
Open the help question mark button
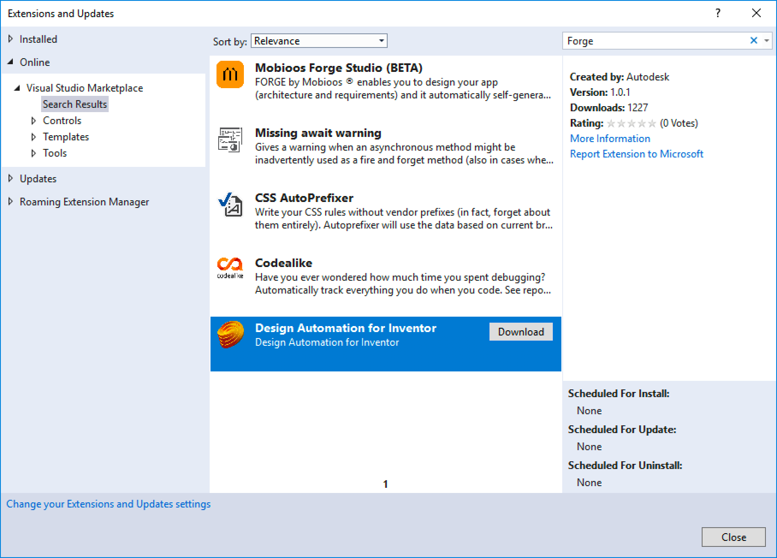718,13
